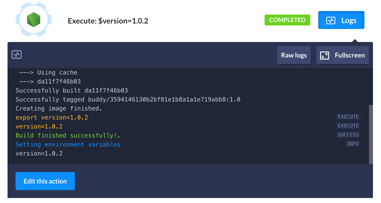This screenshot has height=203, width=381.
Task: Click the expand icon on the Fullscreen button
Action: pyautogui.click(x=324, y=55)
